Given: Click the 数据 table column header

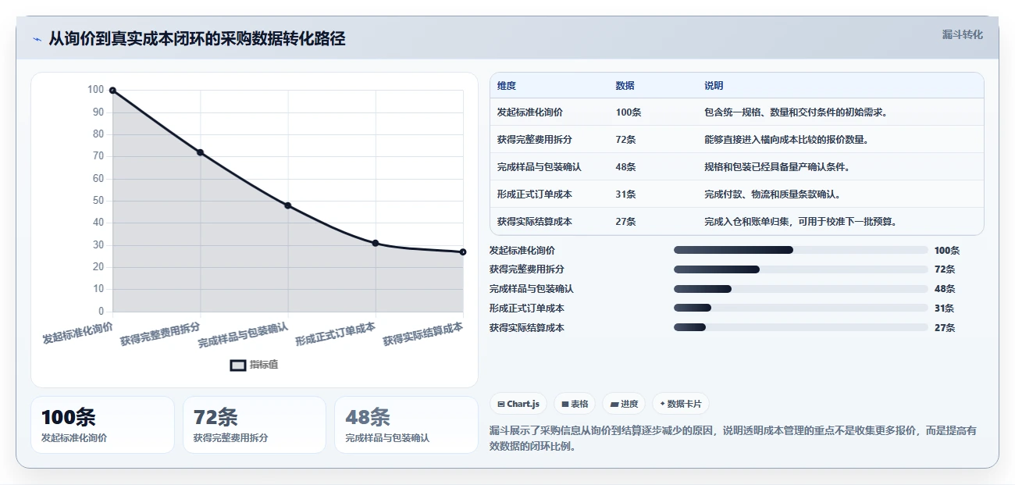Looking at the screenshot, I should (x=625, y=86).
